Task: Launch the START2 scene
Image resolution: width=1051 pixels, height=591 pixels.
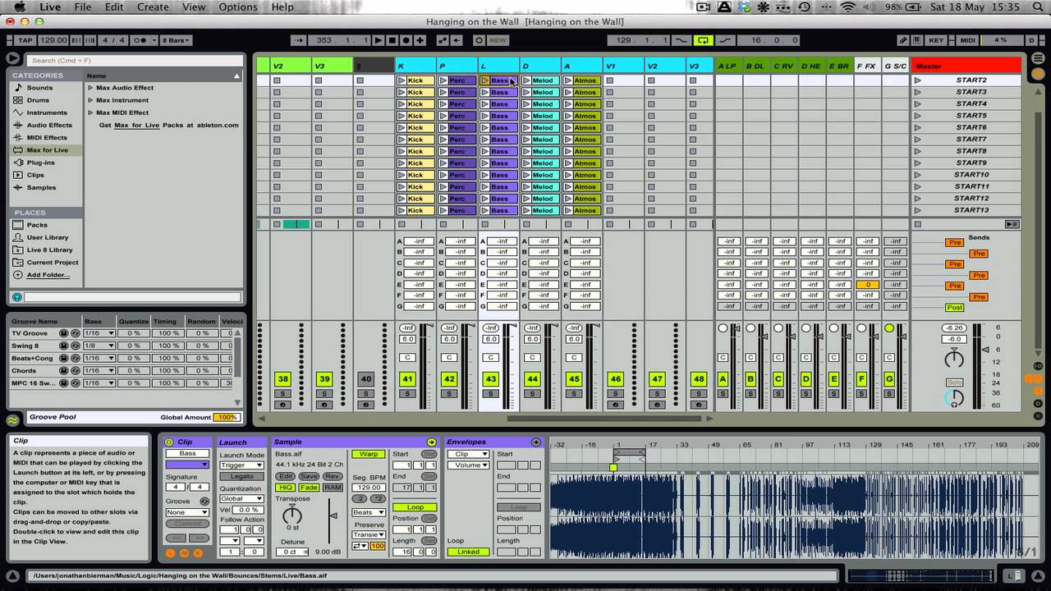Action: (x=918, y=80)
